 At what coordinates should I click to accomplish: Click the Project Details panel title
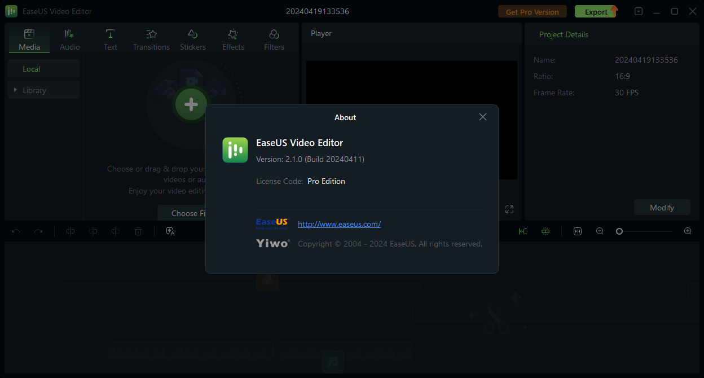[x=564, y=34]
